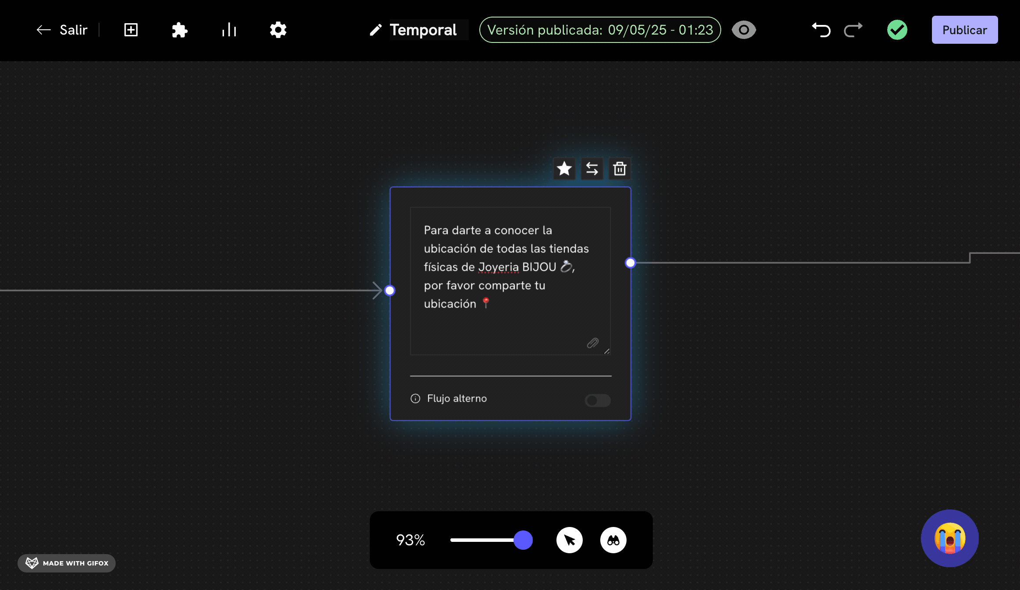Open the settings gear icon
Screen dimensions: 1020x590
278,30
